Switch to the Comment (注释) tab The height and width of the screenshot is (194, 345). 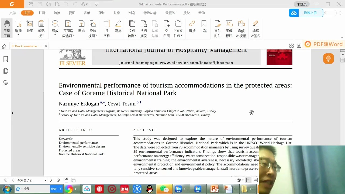[42, 13]
